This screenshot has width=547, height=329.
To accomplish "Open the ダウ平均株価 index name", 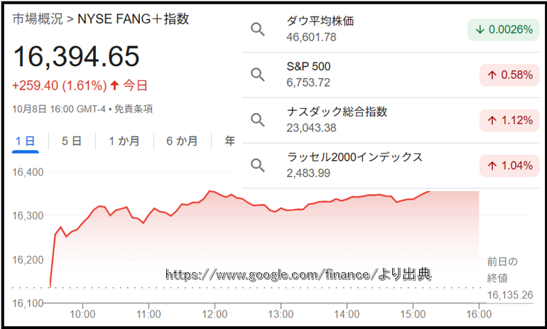I will pyautogui.click(x=320, y=21).
